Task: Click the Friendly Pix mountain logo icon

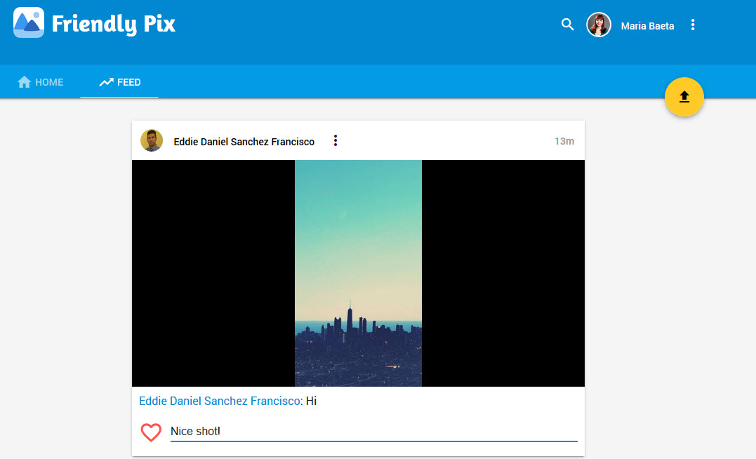Action: [28, 23]
